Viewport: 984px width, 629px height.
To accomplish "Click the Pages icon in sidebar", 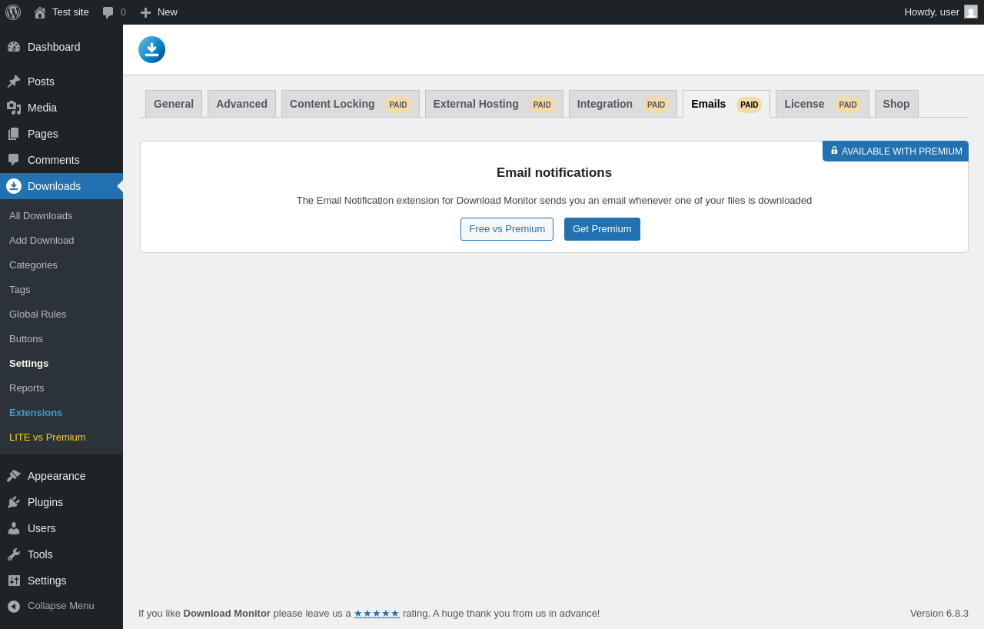I will (x=14, y=134).
